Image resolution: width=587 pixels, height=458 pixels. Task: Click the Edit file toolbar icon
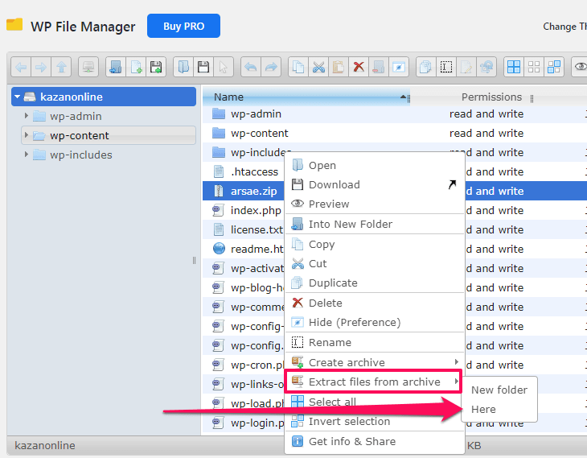[x=466, y=67]
